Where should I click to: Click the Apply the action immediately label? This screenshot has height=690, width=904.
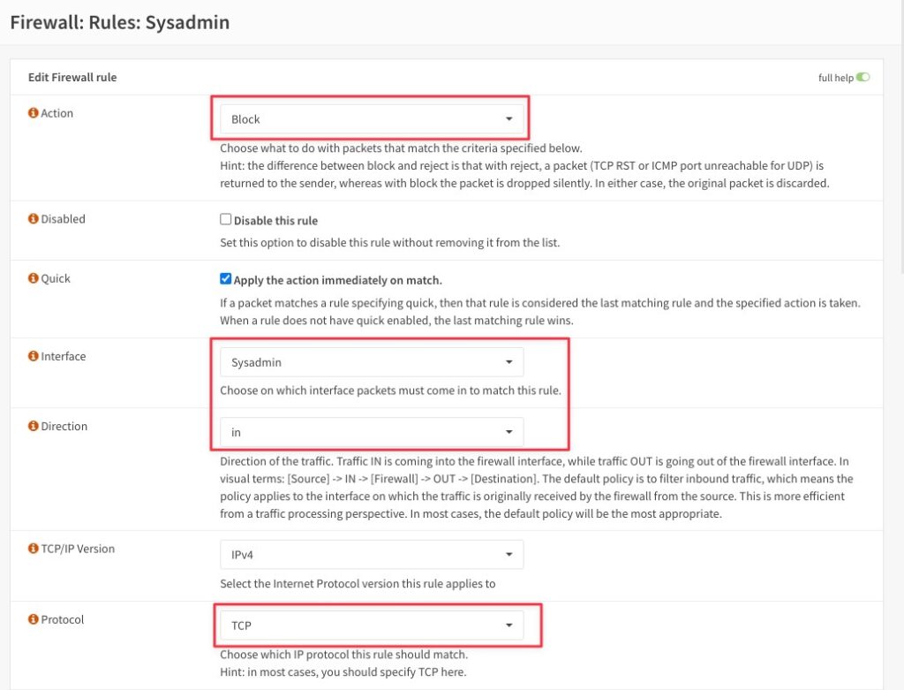tap(338, 280)
